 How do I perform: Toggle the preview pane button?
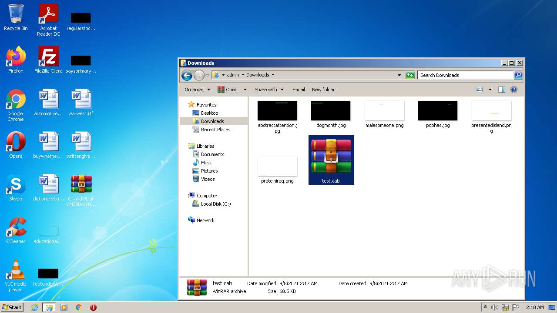tap(501, 90)
